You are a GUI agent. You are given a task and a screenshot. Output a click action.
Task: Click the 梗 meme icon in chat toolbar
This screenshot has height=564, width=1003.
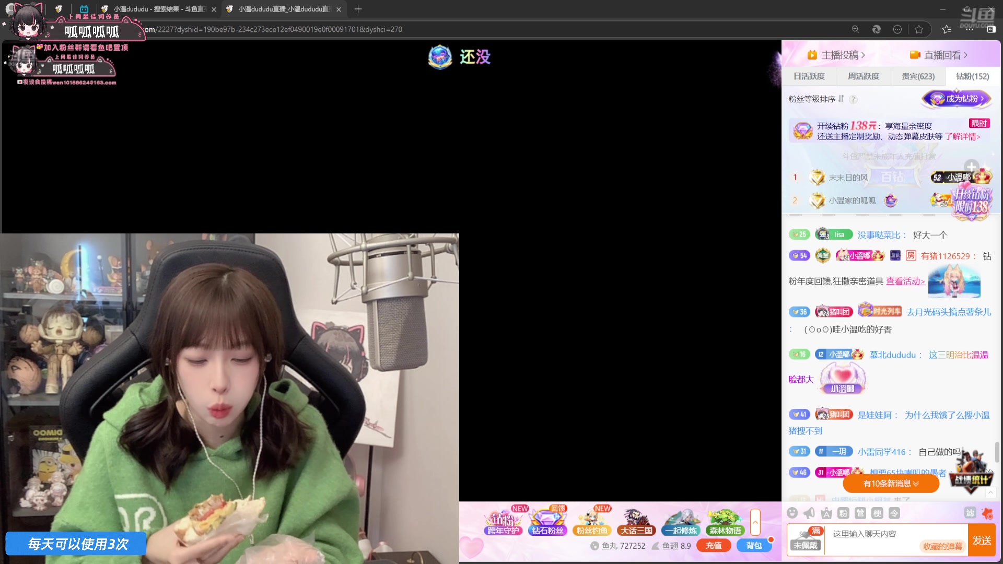(878, 513)
